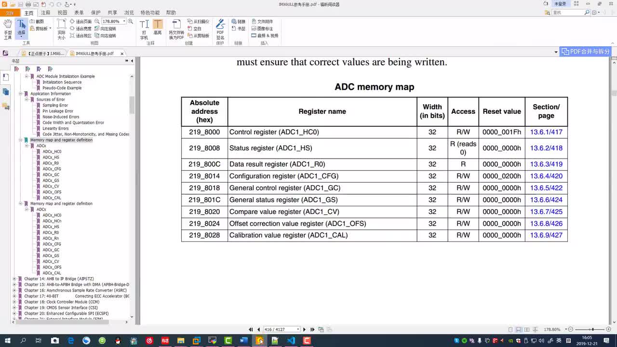This screenshot has height=347, width=617.
Task: Insert a Link (链接)
Action: pos(238,21)
